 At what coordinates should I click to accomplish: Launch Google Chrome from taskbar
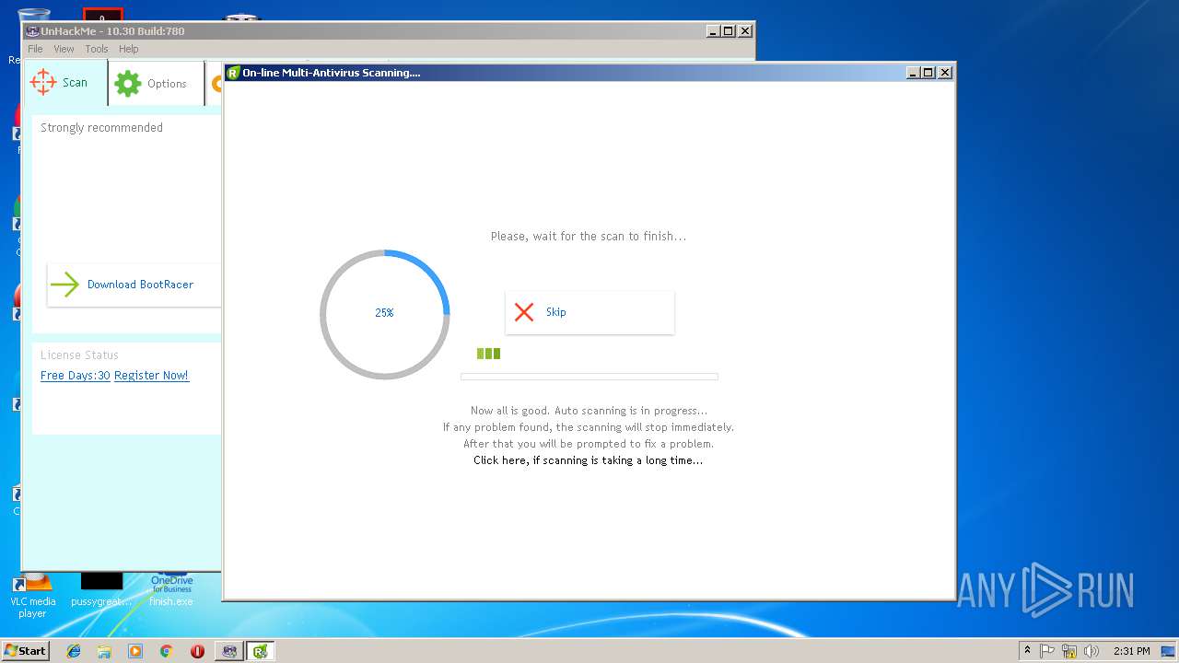(166, 651)
